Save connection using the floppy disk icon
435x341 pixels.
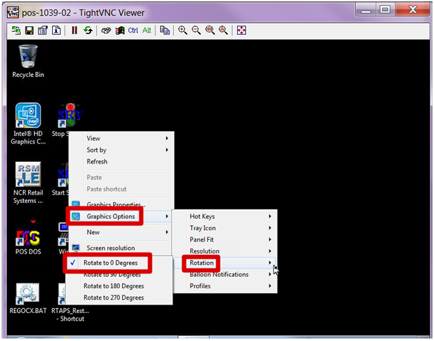tap(29, 30)
